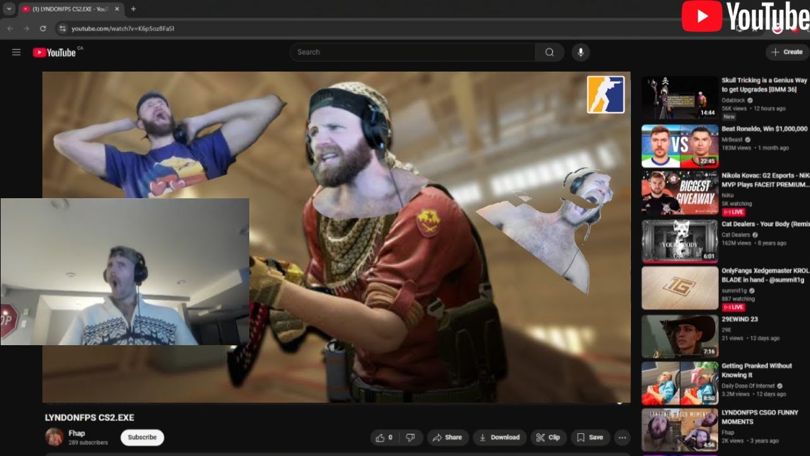Screen dimensions: 810x456
Task: Click title "Getting Pranked Without Knowing It"
Action: coord(757,370)
